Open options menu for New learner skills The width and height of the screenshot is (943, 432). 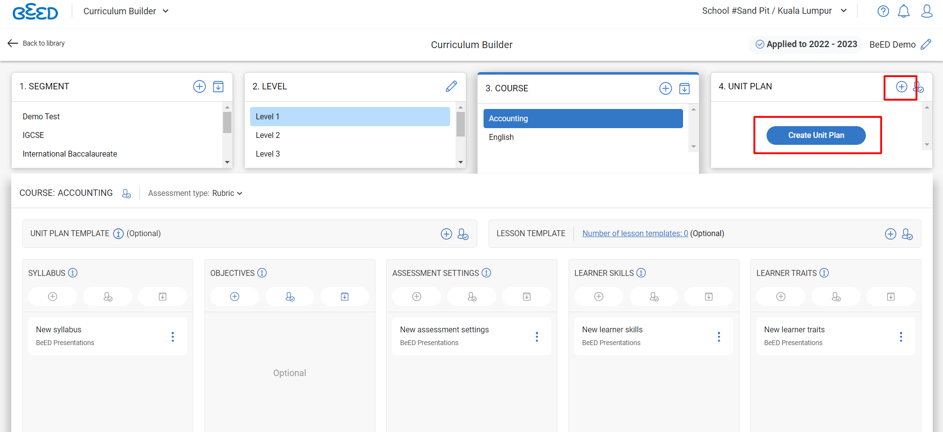[719, 337]
